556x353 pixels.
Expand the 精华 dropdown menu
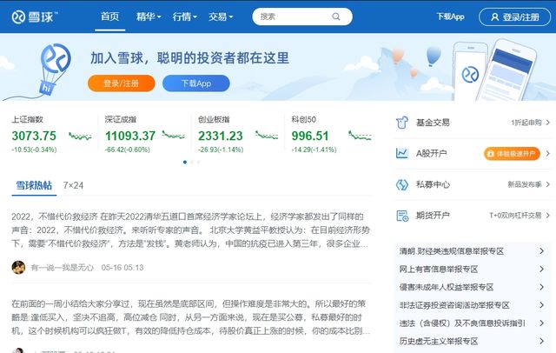point(149,17)
